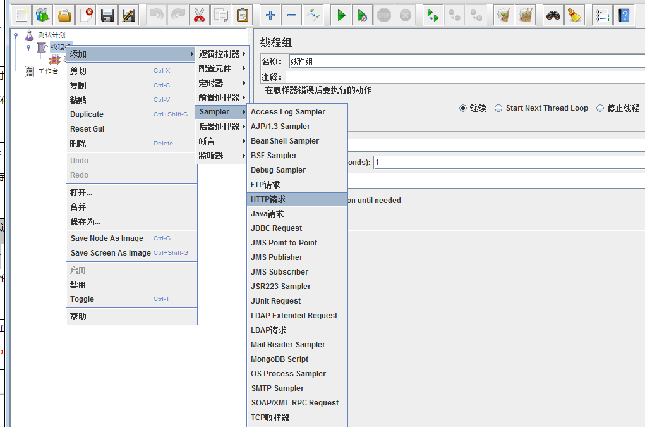This screenshot has height=427, width=645.
Task: Click the Cut scissors toolbar icon
Action: click(200, 15)
